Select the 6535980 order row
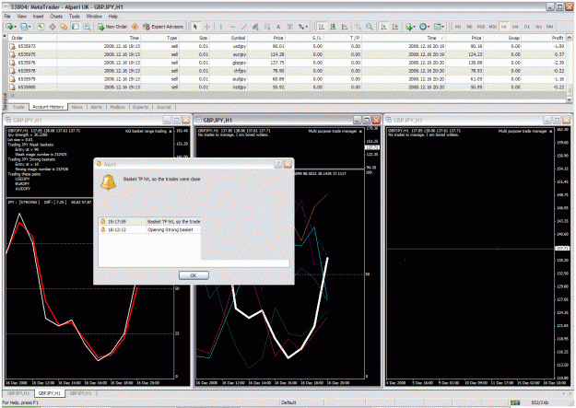576x408 pixels. [x=287, y=87]
